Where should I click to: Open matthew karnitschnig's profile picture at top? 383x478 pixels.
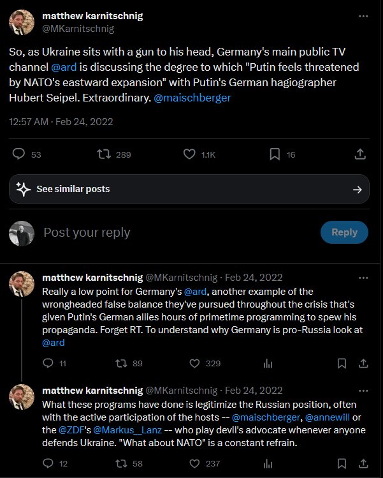tap(22, 22)
